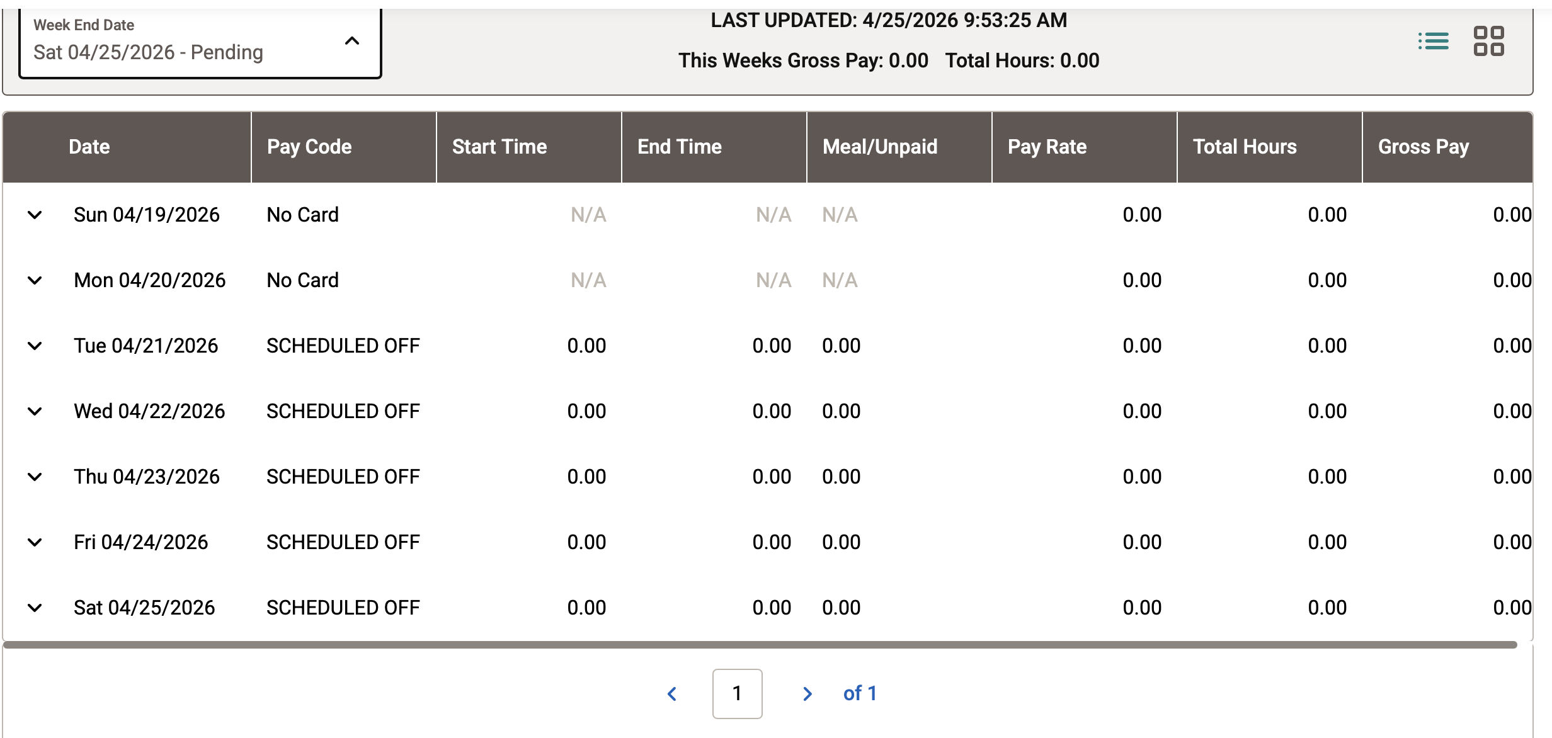Click the Monday Meal/Unpaid N/A cell
Viewport: 1552px width, 738px height.
tap(840, 281)
